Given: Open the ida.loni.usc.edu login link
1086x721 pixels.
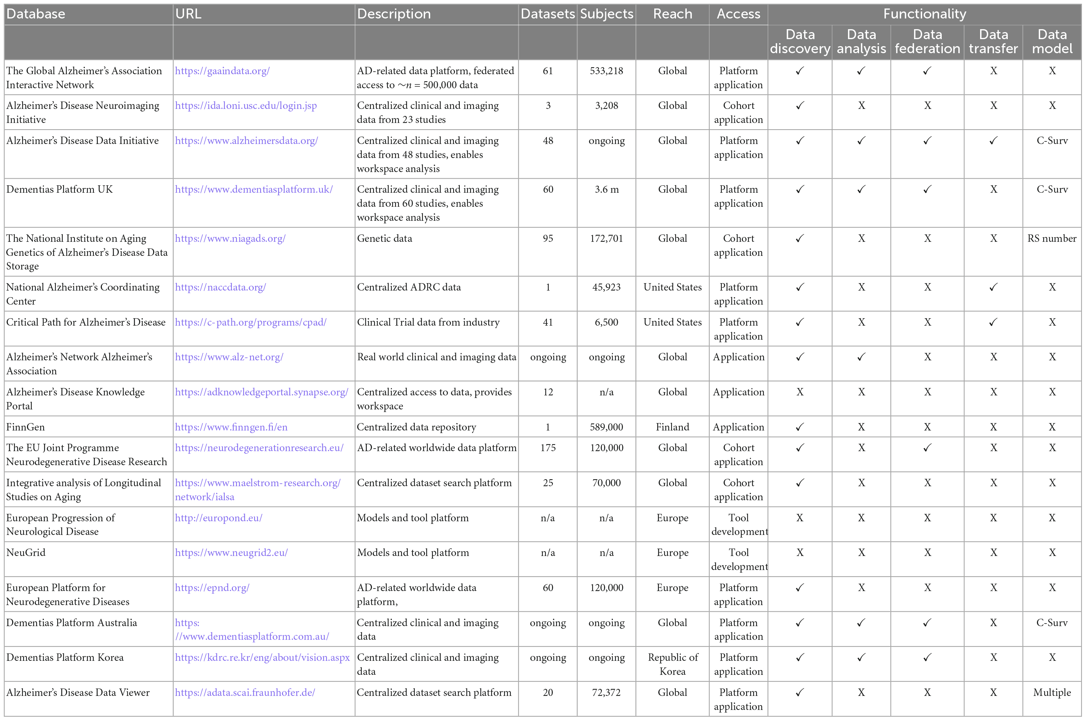Looking at the screenshot, I should coord(246,106).
